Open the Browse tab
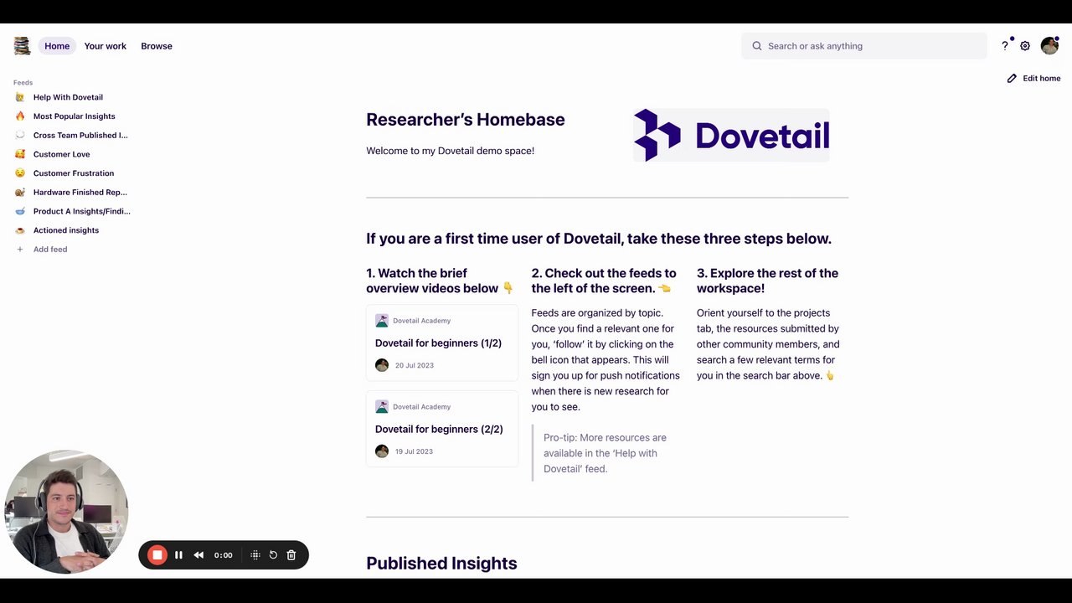 [x=157, y=46]
